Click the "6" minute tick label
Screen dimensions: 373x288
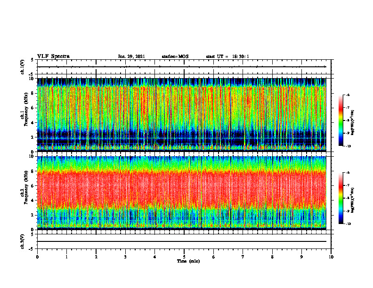click(214, 257)
